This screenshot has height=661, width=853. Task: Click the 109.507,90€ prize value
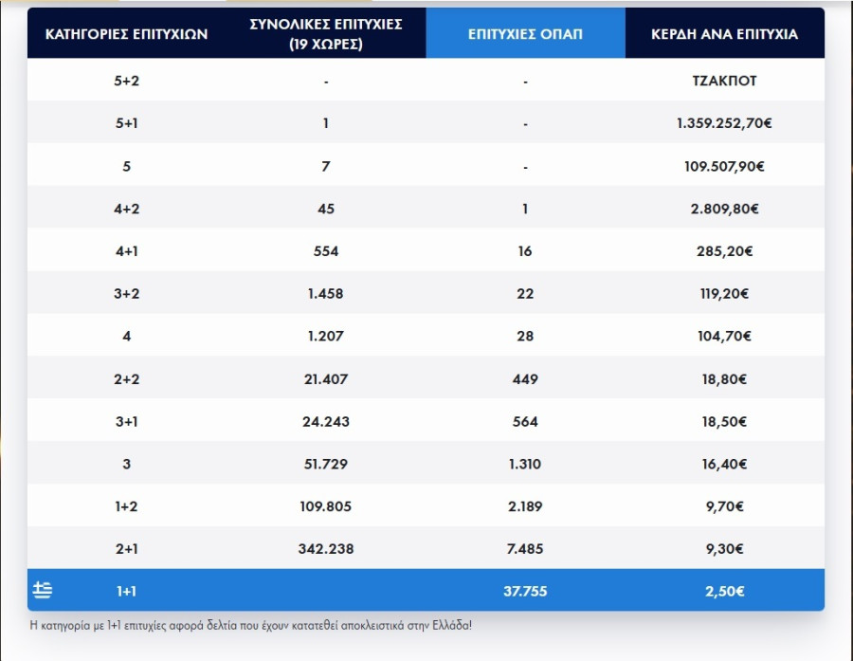click(724, 166)
